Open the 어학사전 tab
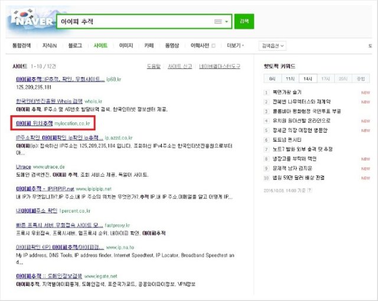This screenshot has width=378, height=301. click(200, 45)
